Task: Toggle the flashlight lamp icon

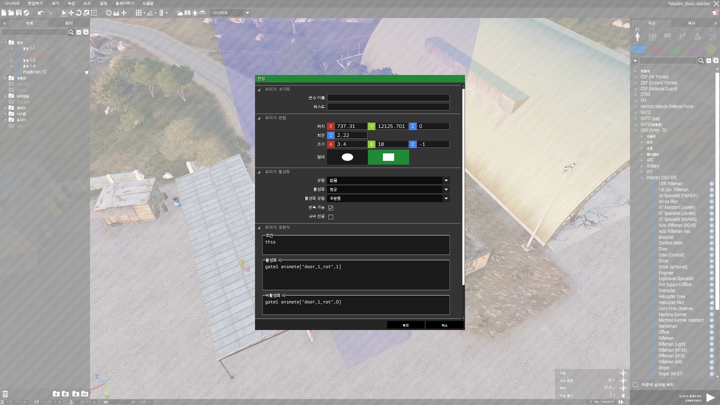Action: click(195, 13)
